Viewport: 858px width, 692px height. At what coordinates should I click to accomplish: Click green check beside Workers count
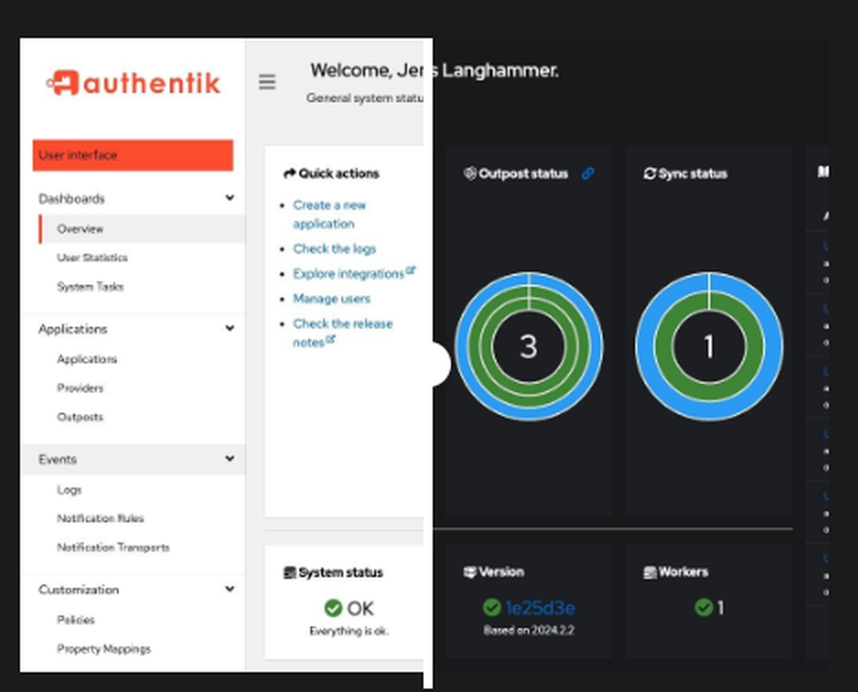(704, 607)
